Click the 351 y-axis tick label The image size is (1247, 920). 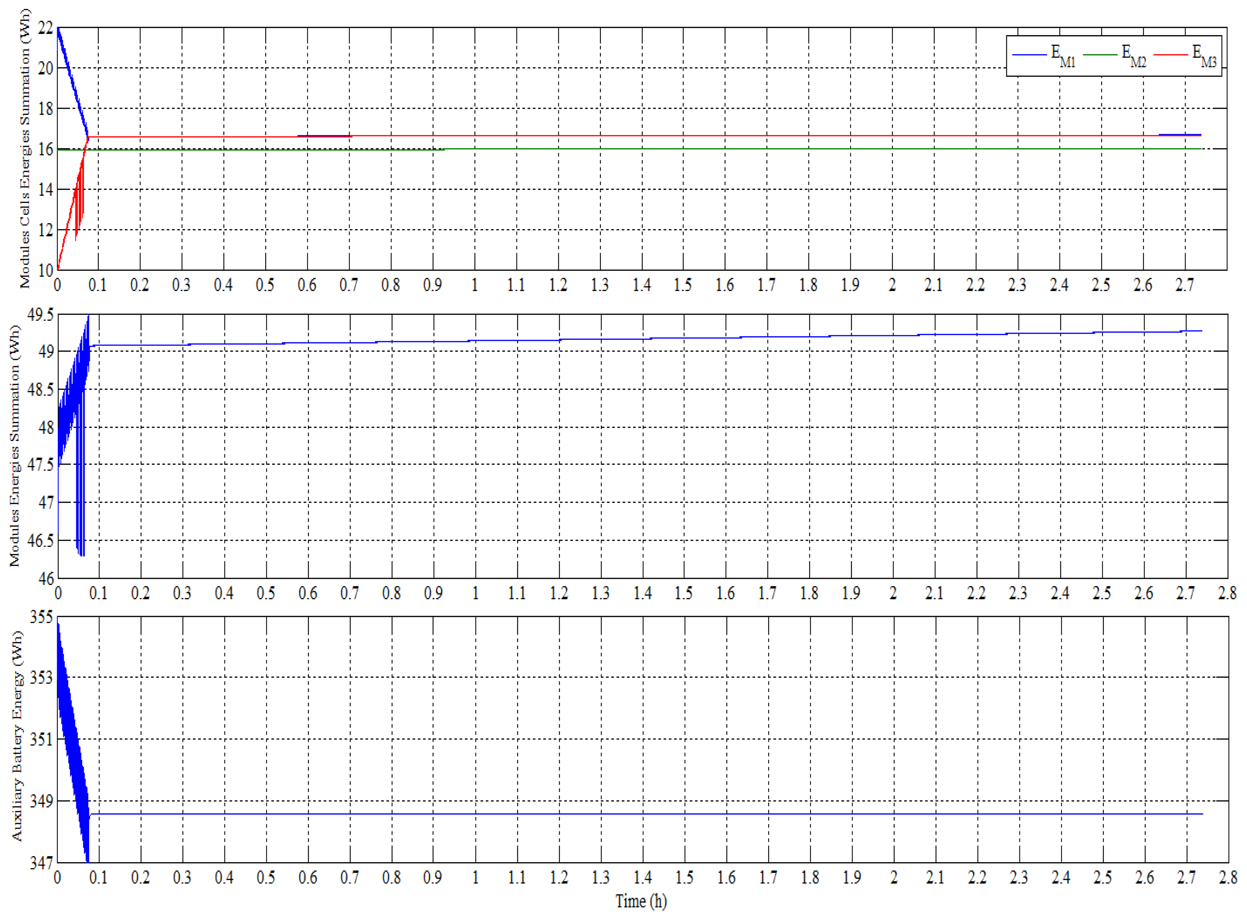click(42, 740)
